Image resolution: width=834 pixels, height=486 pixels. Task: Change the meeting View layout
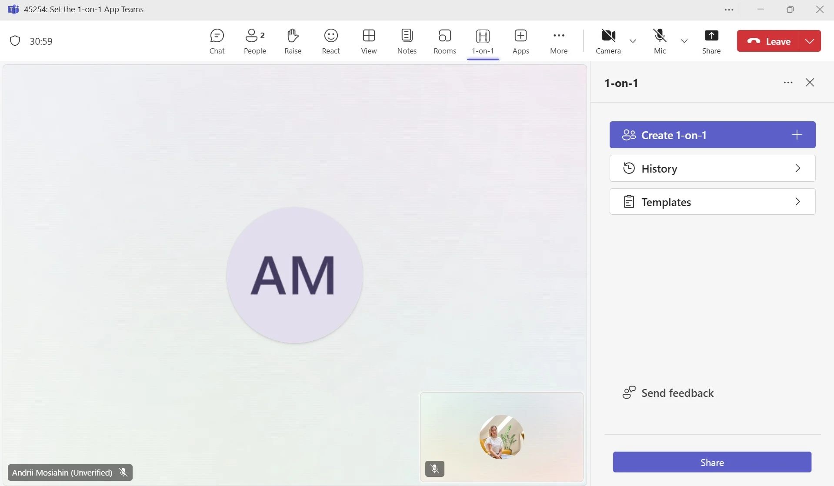(x=369, y=41)
